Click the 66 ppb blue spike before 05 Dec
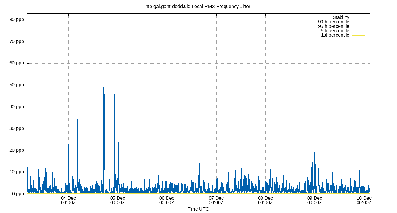 (103, 53)
